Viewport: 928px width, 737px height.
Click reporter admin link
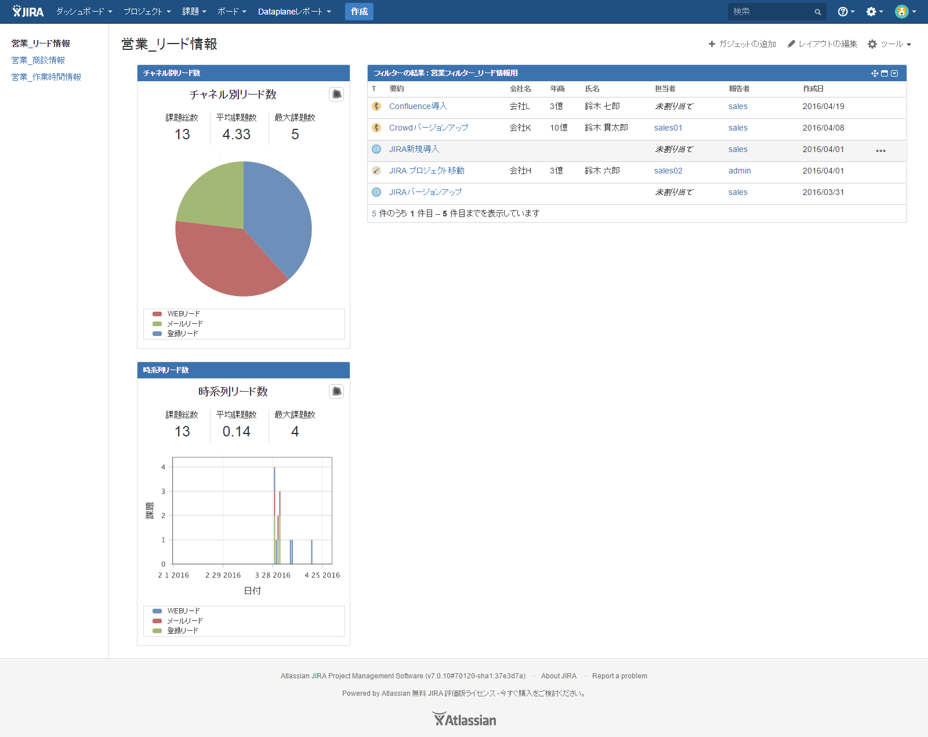pos(739,171)
